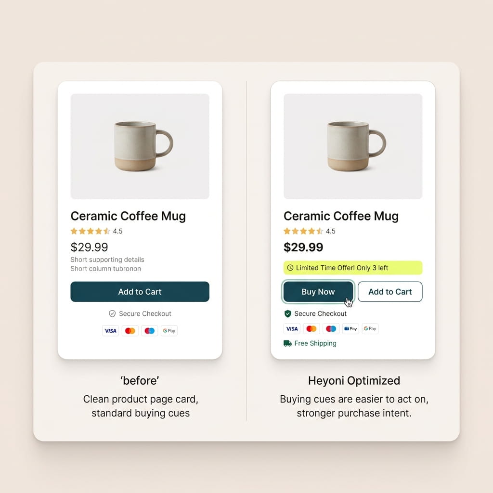Click the Free Shipping truck icon
Screen dimensions: 493x493
pos(288,343)
